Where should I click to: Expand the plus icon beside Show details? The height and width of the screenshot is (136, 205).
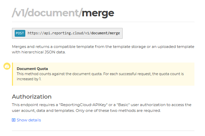(x=14, y=120)
